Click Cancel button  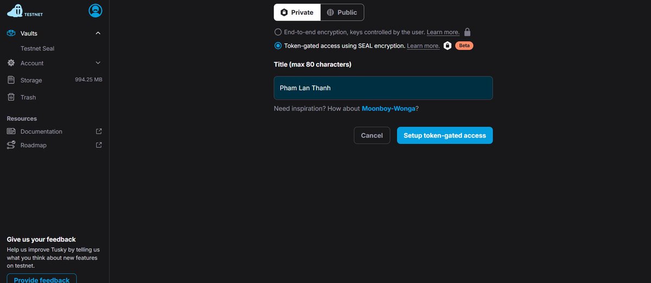pyautogui.click(x=372, y=136)
